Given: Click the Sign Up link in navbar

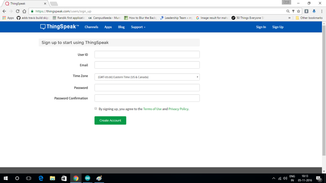Looking at the screenshot, I should tap(278, 27).
